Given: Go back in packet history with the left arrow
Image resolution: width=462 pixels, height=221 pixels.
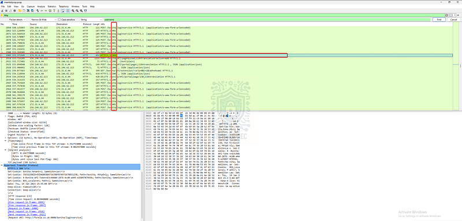Looking at the screenshot, I should [x=42, y=10].
